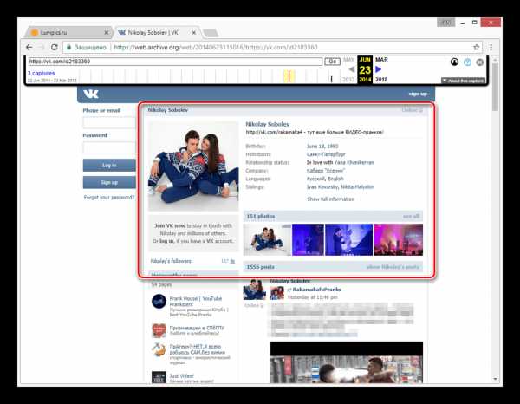
Task: Click Wayback Machine URL input field
Action: pos(175,62)
